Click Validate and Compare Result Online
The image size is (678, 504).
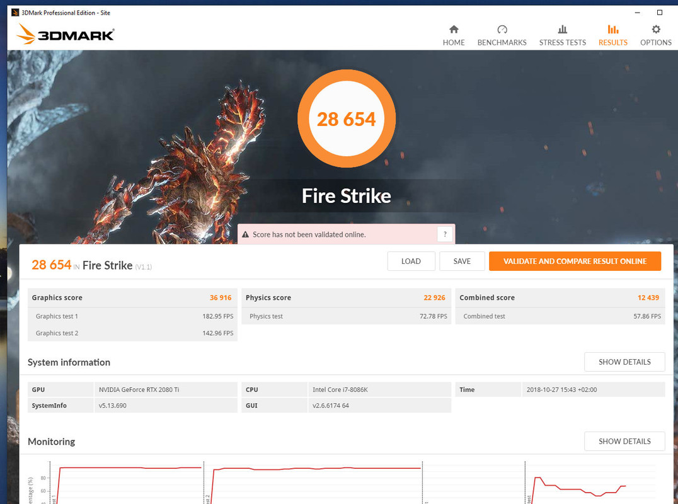click(575, 261)
